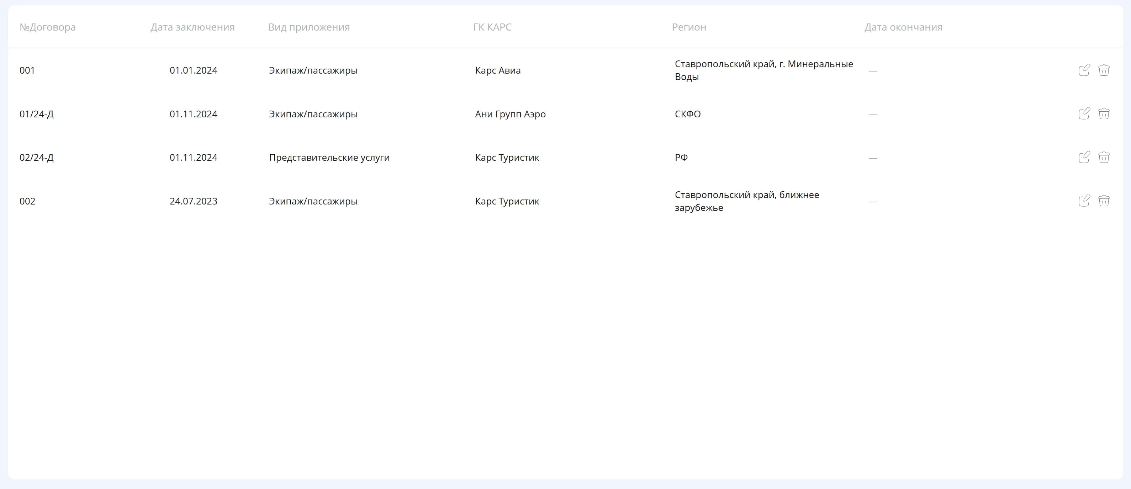
Task: Click Ставропольский край, ближнее зарубежье region
Action: coord(747,201)
